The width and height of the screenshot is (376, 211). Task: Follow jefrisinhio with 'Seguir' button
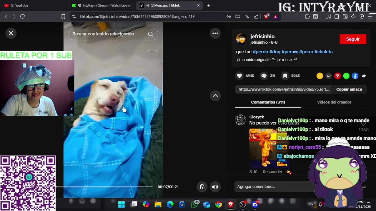point(353,39)
